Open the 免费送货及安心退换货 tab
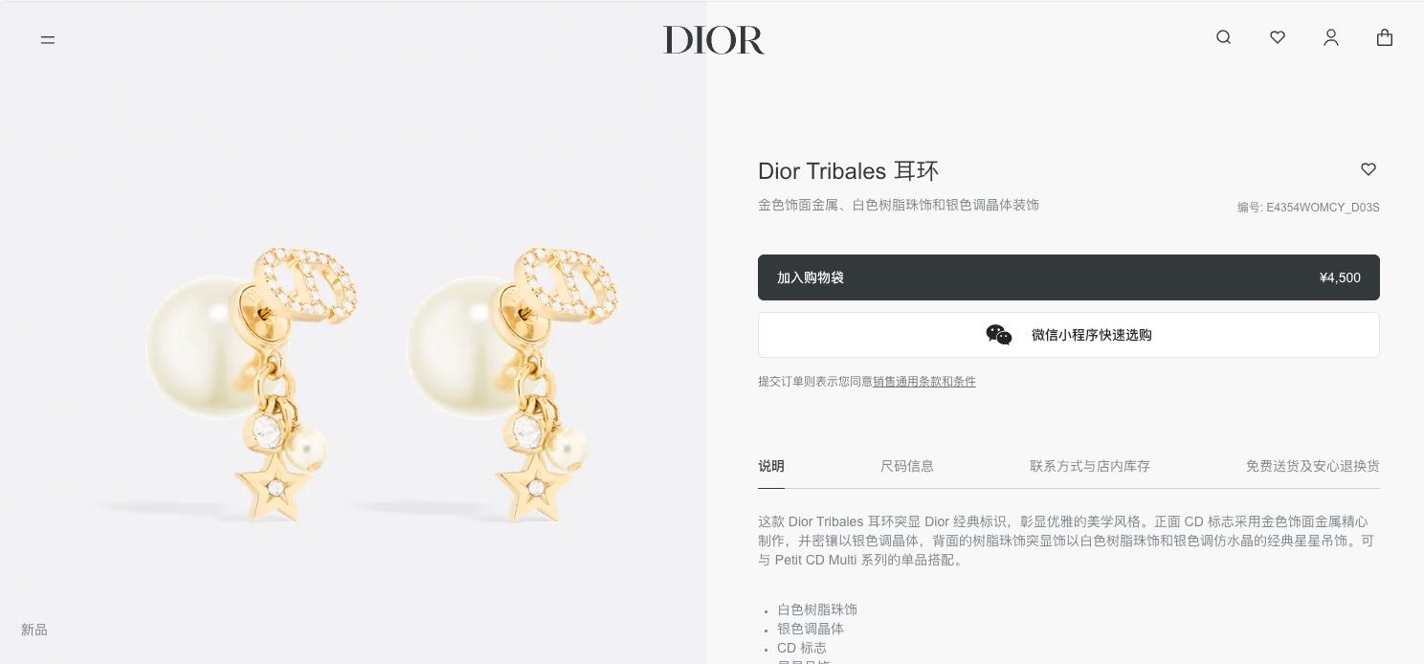The width and height of the screenshot is (1424, 664). coord(1313,466)
